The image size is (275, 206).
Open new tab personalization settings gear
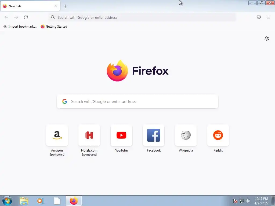pyautogui.click(x=267, y=39)
